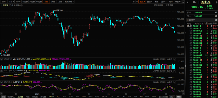Select the 60分钟 period tab
The image size is (218, 98).
pos(39,2)
